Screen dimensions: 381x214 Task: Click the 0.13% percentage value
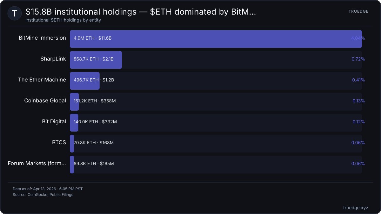pyautogui.click(x=359, y=101)
